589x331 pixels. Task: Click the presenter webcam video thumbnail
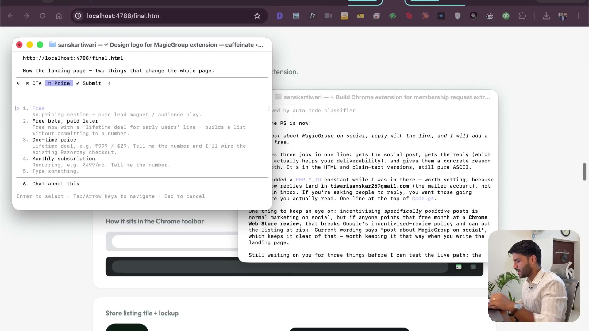534,276
